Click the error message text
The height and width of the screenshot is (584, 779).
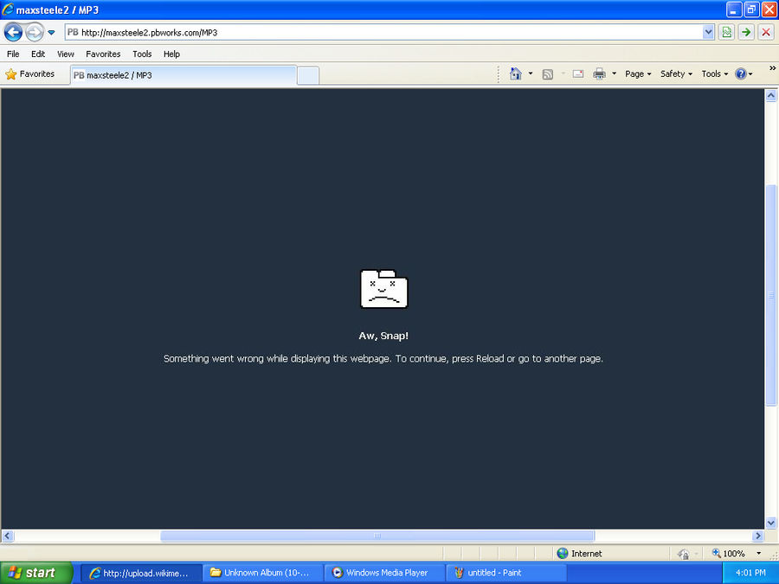[x=383, y=358]
